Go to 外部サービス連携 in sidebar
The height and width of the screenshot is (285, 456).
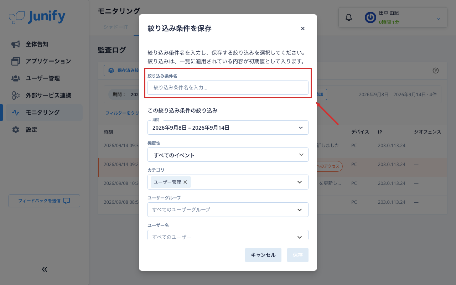(x=44, y=95)
